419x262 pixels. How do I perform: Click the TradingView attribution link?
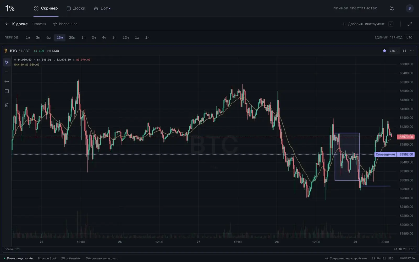tap(407, 258)
